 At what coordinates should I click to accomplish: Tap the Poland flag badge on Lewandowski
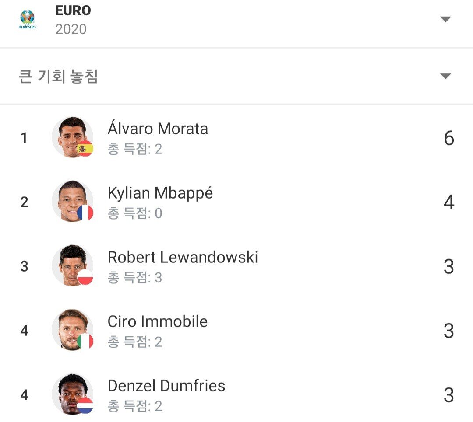(85, 277)
